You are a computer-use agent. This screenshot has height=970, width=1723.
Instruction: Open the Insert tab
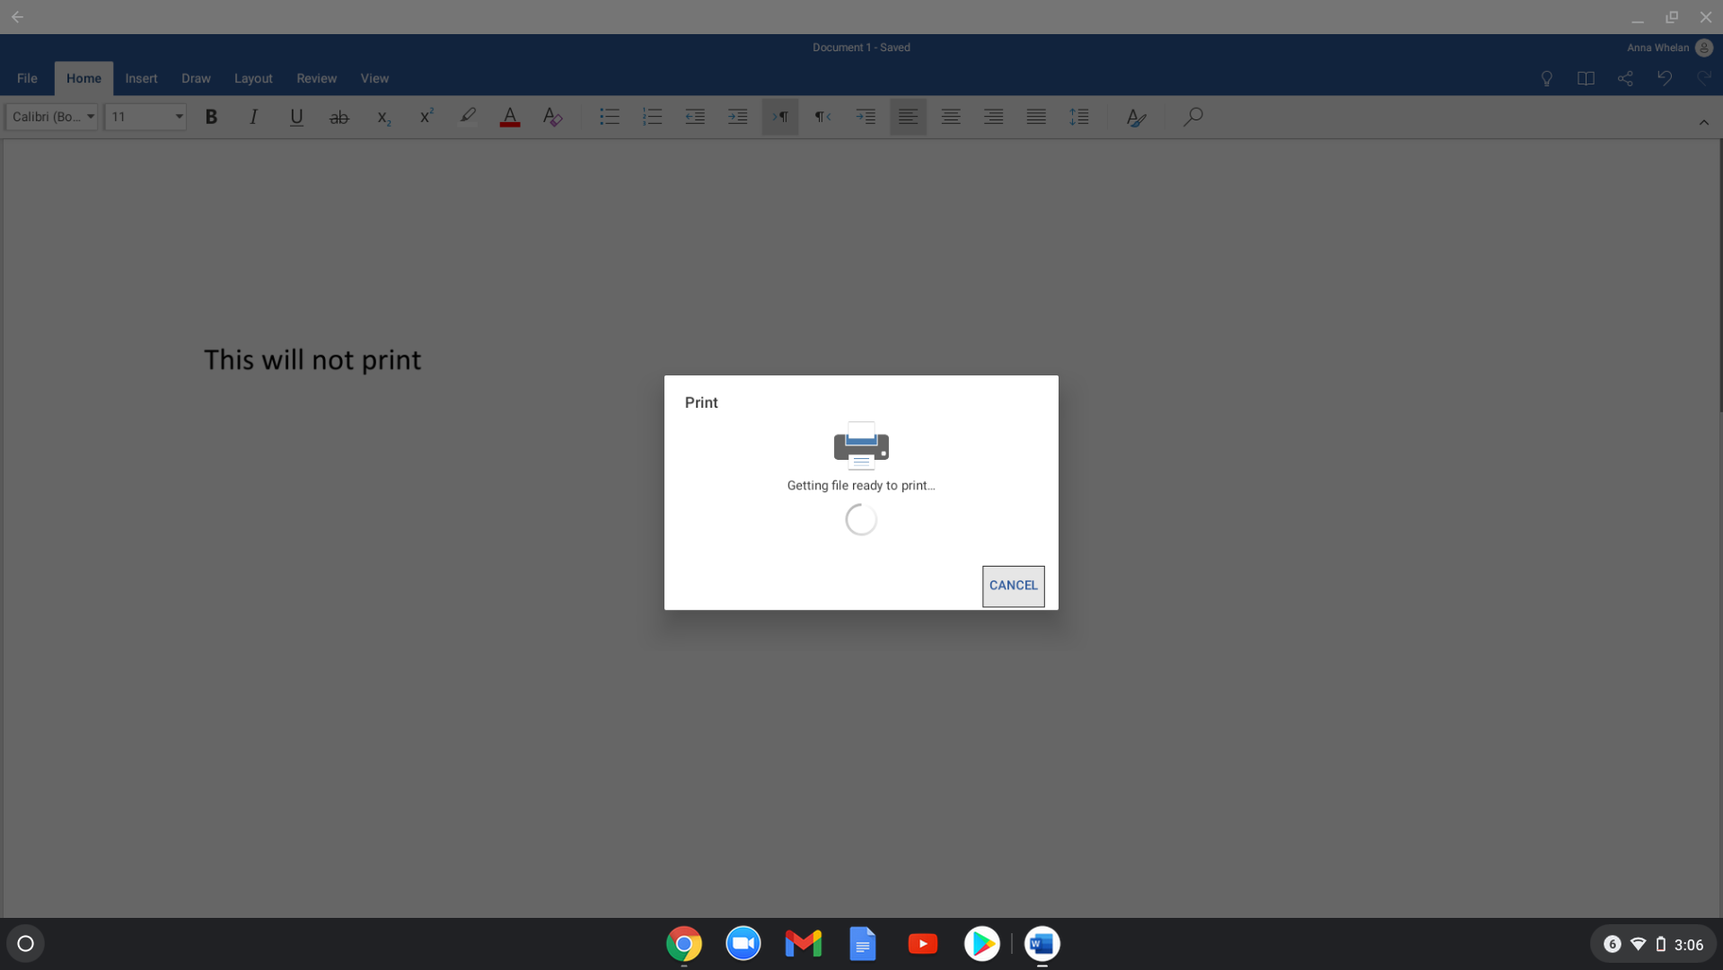tap(141, 78)
